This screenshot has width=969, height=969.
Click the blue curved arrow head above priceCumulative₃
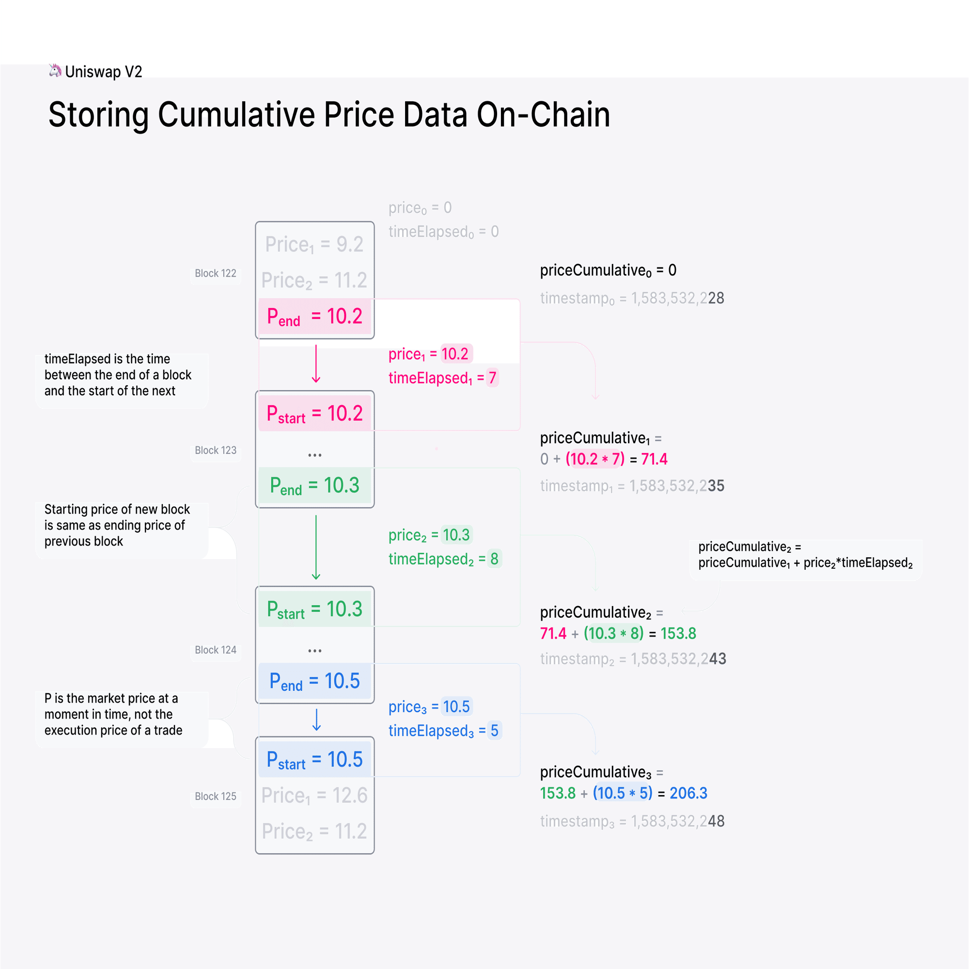pos(595,752)
